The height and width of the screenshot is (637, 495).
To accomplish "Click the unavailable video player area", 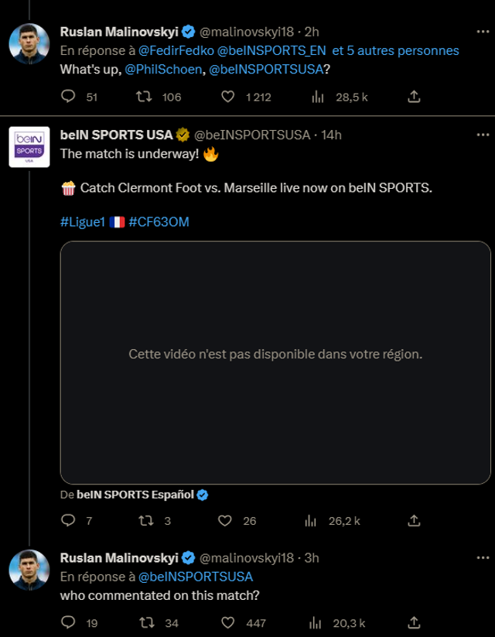I will 275,354.
